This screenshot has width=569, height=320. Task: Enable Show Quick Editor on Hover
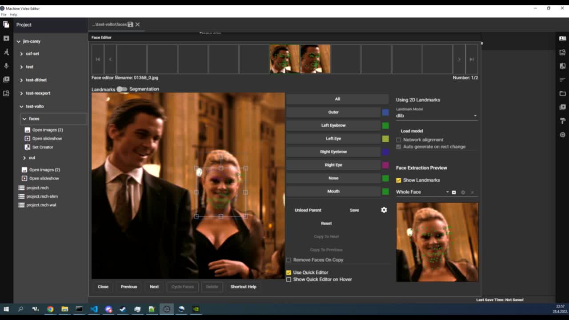(289, 280)
